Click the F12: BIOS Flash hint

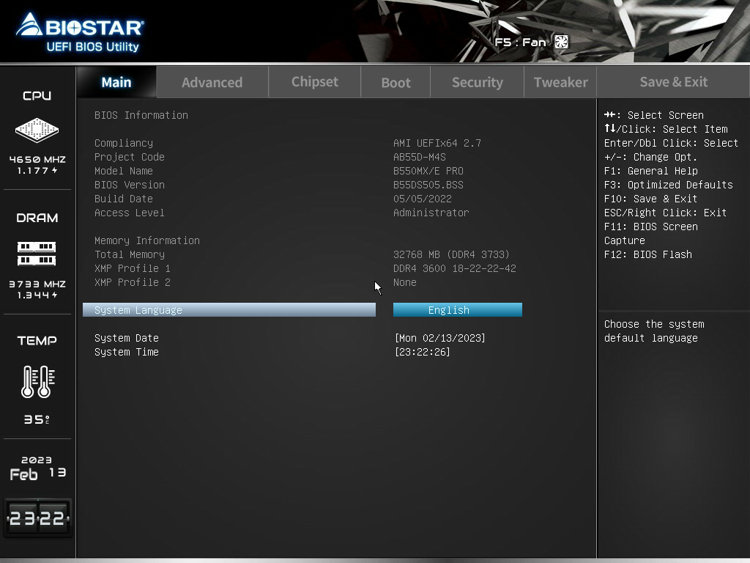coord(648,254)
